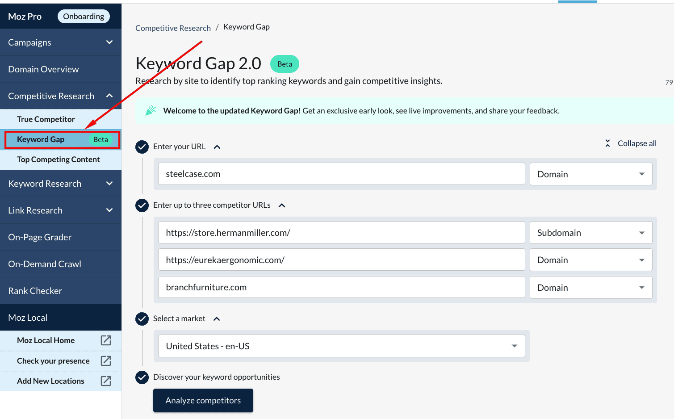Go to Competitive Research breadcrumb link
This screenshot has height=419, width=674.
pos(173,28)
